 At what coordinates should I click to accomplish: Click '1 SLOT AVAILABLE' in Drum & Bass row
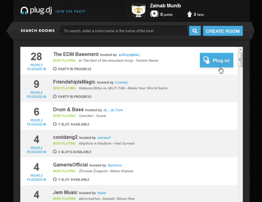click(x=74, y=124)
